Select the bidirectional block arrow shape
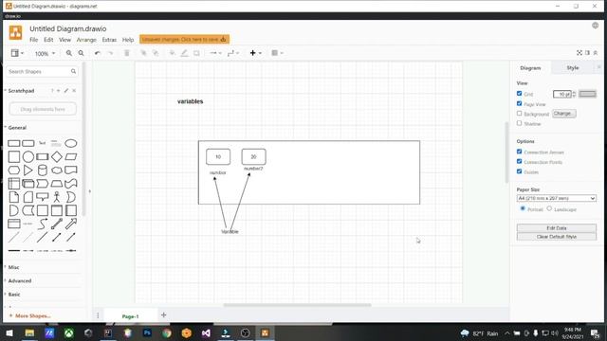607x341 pixels. (x=57, y=224)
